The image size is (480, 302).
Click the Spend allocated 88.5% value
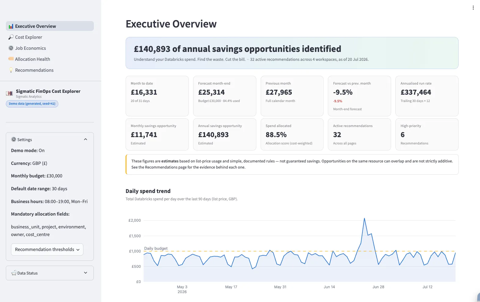(x=276, y=135)
